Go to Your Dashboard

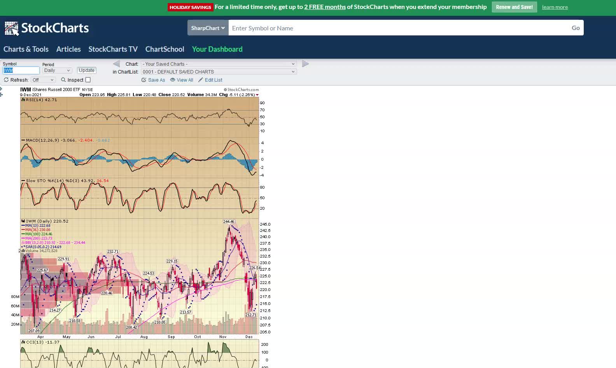coord(217,49)
